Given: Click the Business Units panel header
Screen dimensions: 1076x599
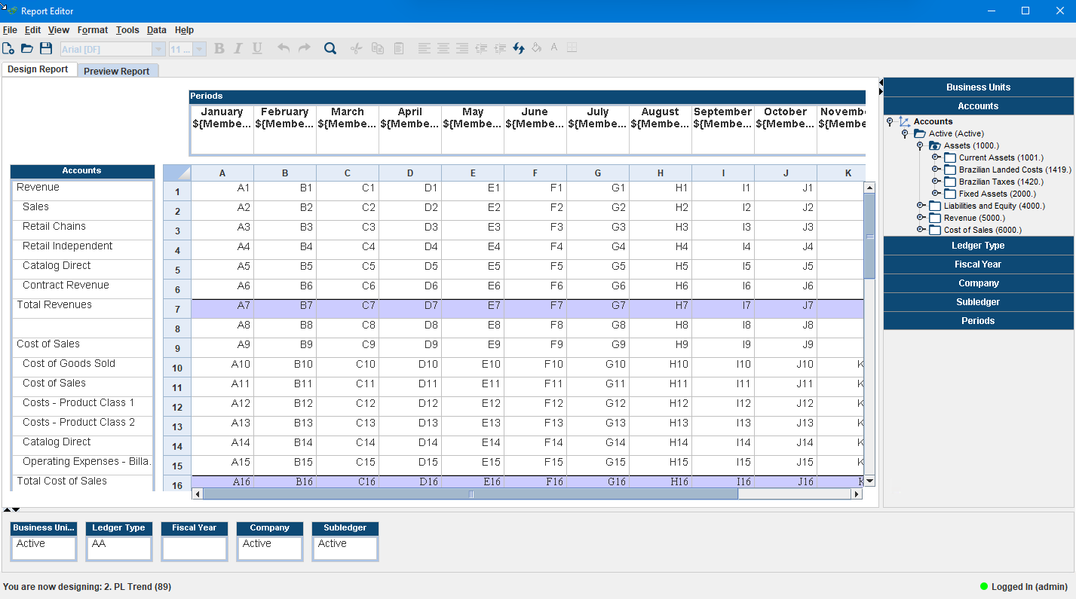Looking at the screenshot, I should [978, 87].
